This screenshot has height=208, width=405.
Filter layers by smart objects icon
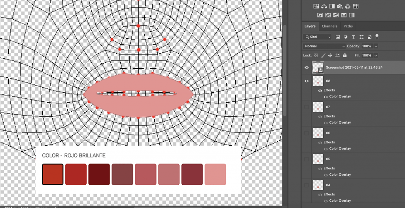369,37
